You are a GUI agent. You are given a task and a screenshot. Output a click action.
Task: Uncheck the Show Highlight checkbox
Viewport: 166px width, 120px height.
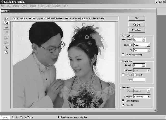(x=123, y=101)
